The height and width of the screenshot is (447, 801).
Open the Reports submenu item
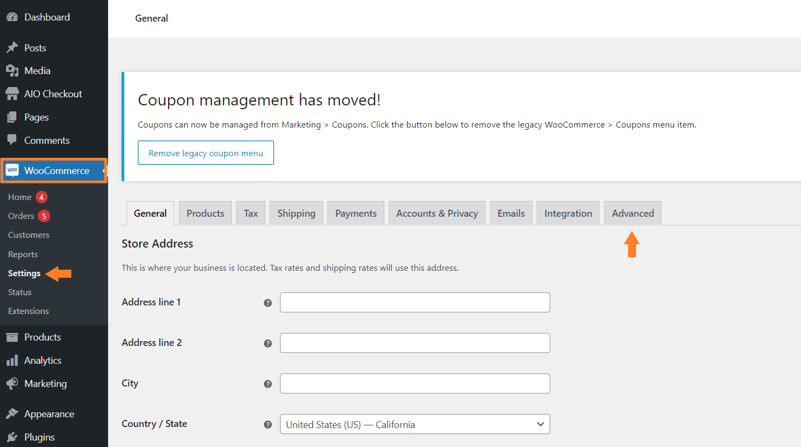pos(23,254)
